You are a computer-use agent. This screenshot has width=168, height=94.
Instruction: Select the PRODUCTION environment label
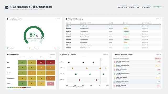[122, 7]
